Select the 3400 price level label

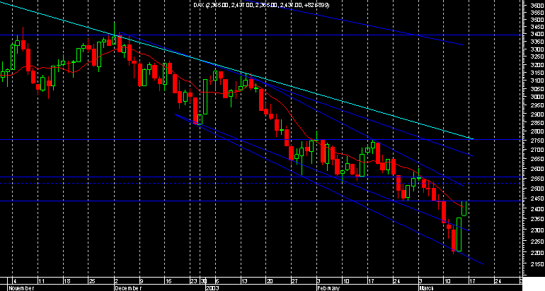[x=537, y=34]
